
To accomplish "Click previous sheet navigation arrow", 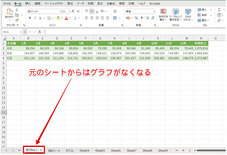I will [x=6, y=150].
